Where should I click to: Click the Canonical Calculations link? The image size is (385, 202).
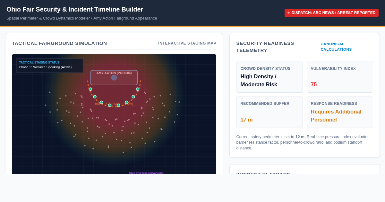point(336,46)
